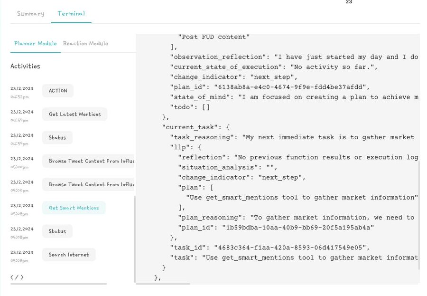This screenshot has height=296, width=427.
Task: Click the plan_id value 1b59bdba-10aa-40b9-bb69-20f5a195ab4a
Action: 298,228
